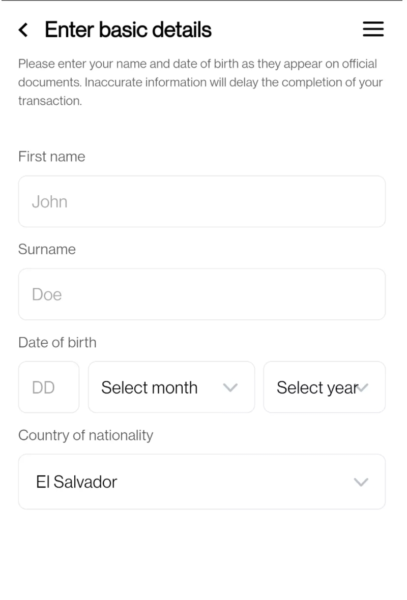Click the "First name" label

point(52,157)
